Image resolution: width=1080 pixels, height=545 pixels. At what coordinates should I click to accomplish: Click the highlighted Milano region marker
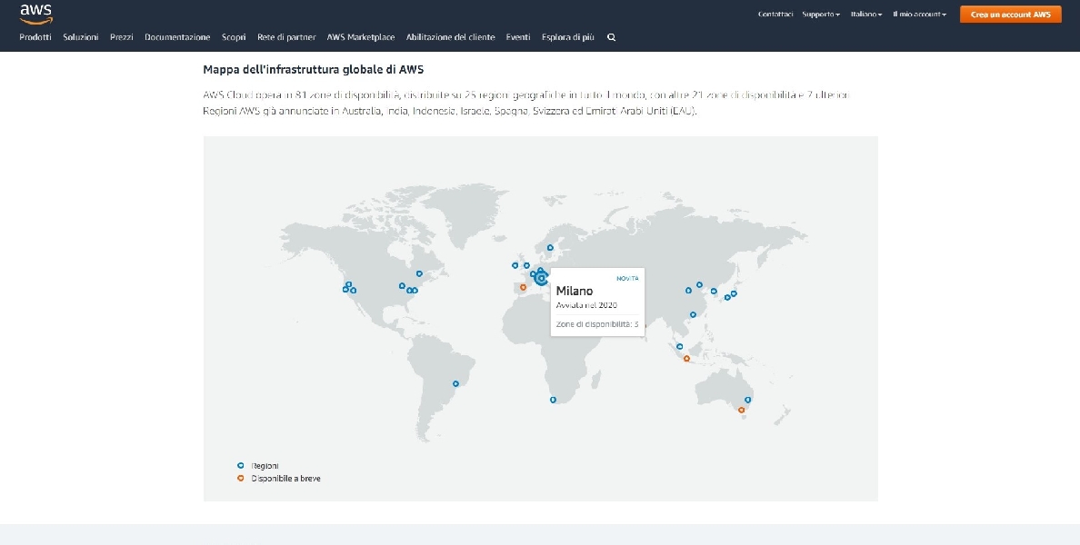(x=542, y=278)
